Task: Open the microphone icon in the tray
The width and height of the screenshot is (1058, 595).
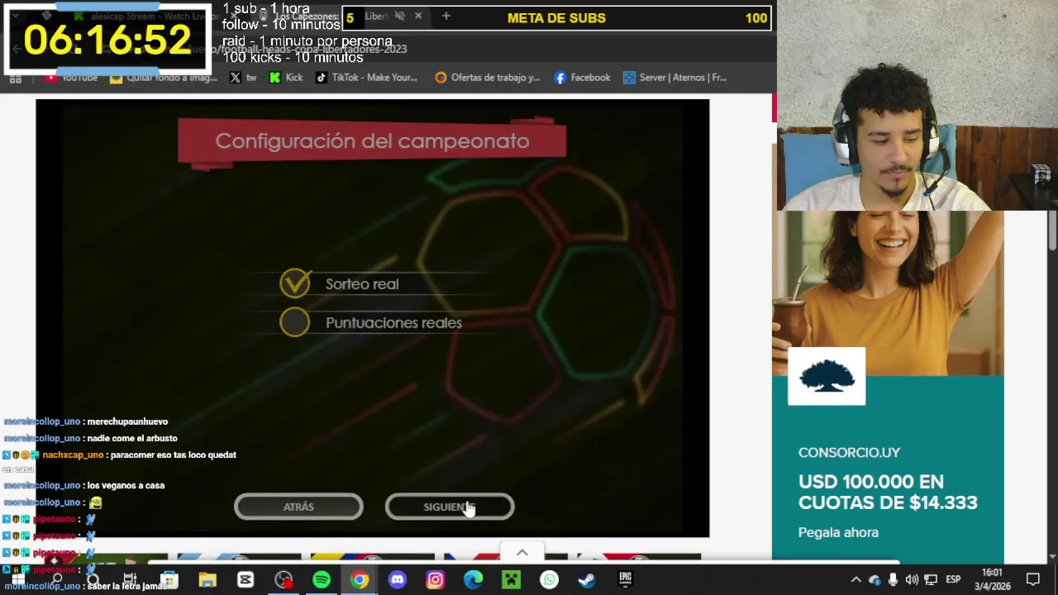Action: (x=893, y=580)
